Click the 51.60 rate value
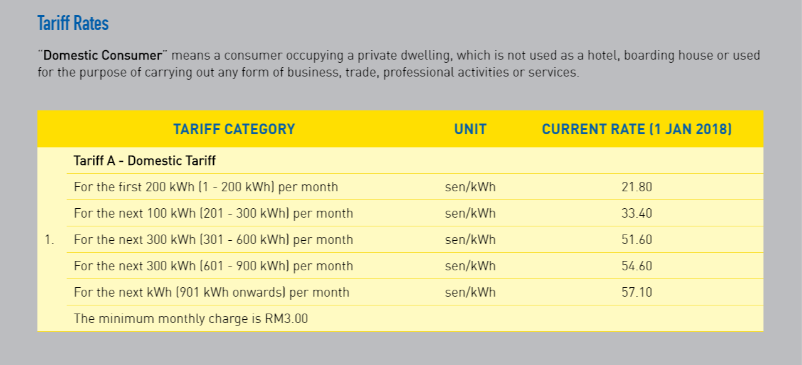Image resolution: width=802 pixels, height=365 pixels. click(x=636, y=240)
